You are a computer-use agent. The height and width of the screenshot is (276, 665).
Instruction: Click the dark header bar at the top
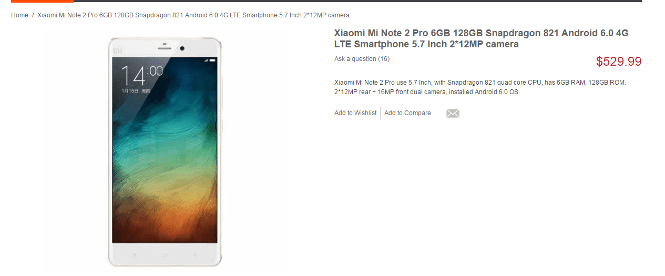click(358, 1)
